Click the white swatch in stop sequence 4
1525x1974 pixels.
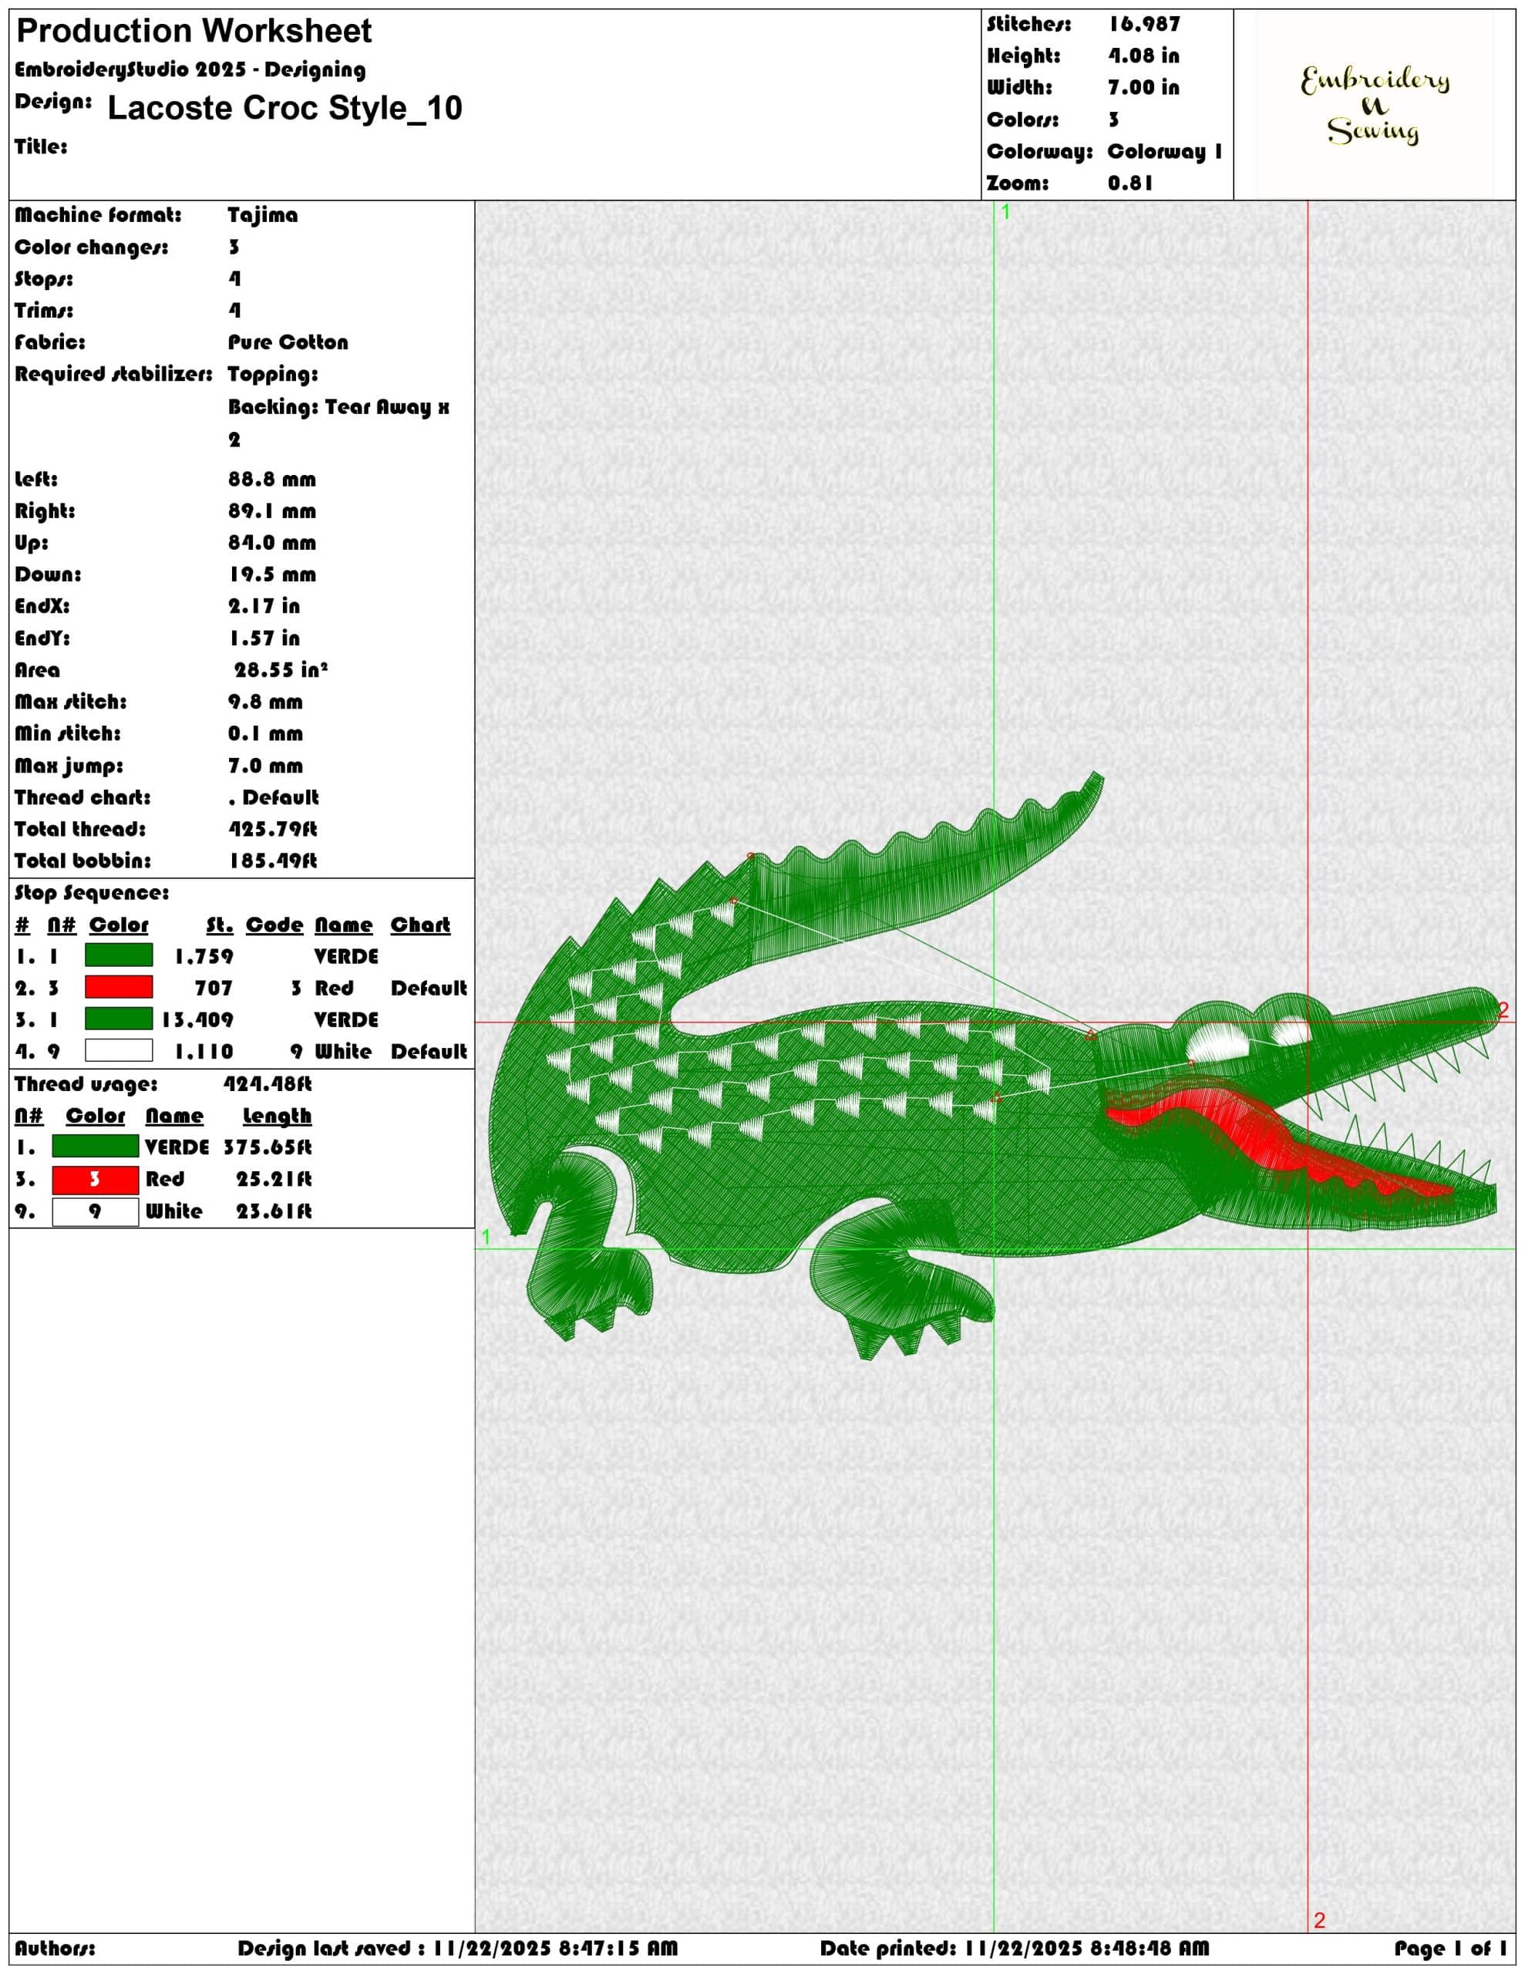(119, 1050)
